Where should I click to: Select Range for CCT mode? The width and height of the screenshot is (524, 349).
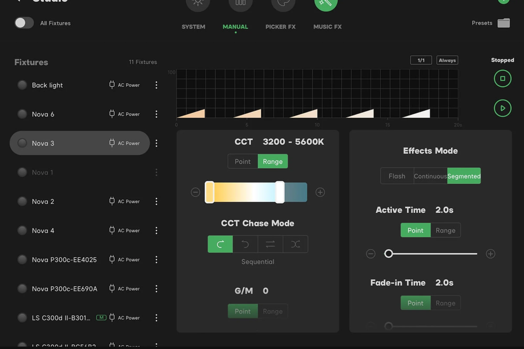tap(273, 161)
